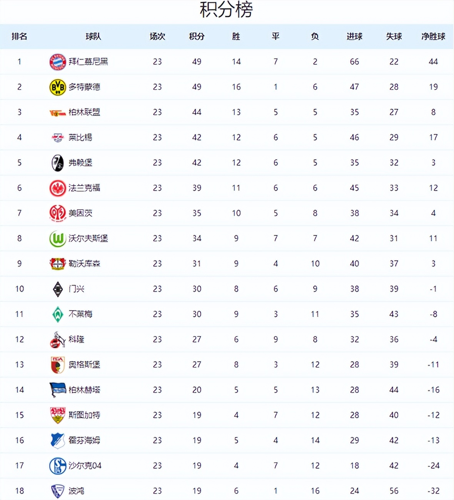Click the Hertha Berlin flag logo

coord(58,390)
